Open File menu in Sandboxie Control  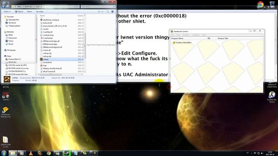click(x=172, y=35)
